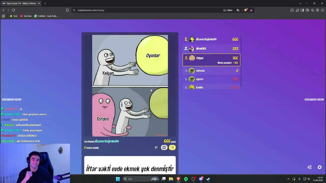Open the browser extensions puzzle icon
The width and height of the screenshot is (326, 183).
pyautogui.click(x=292, y=10)
